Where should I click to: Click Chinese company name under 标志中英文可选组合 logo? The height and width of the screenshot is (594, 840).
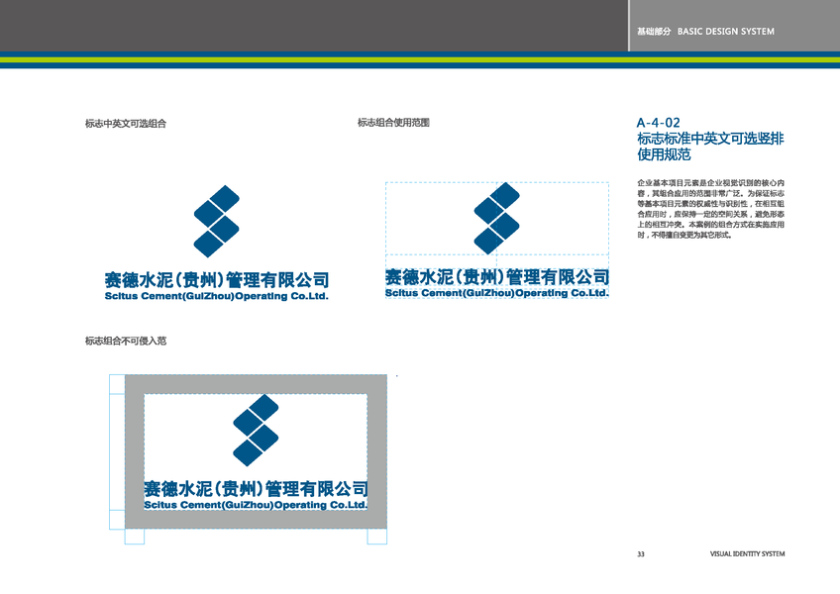(x=216, y=279)
